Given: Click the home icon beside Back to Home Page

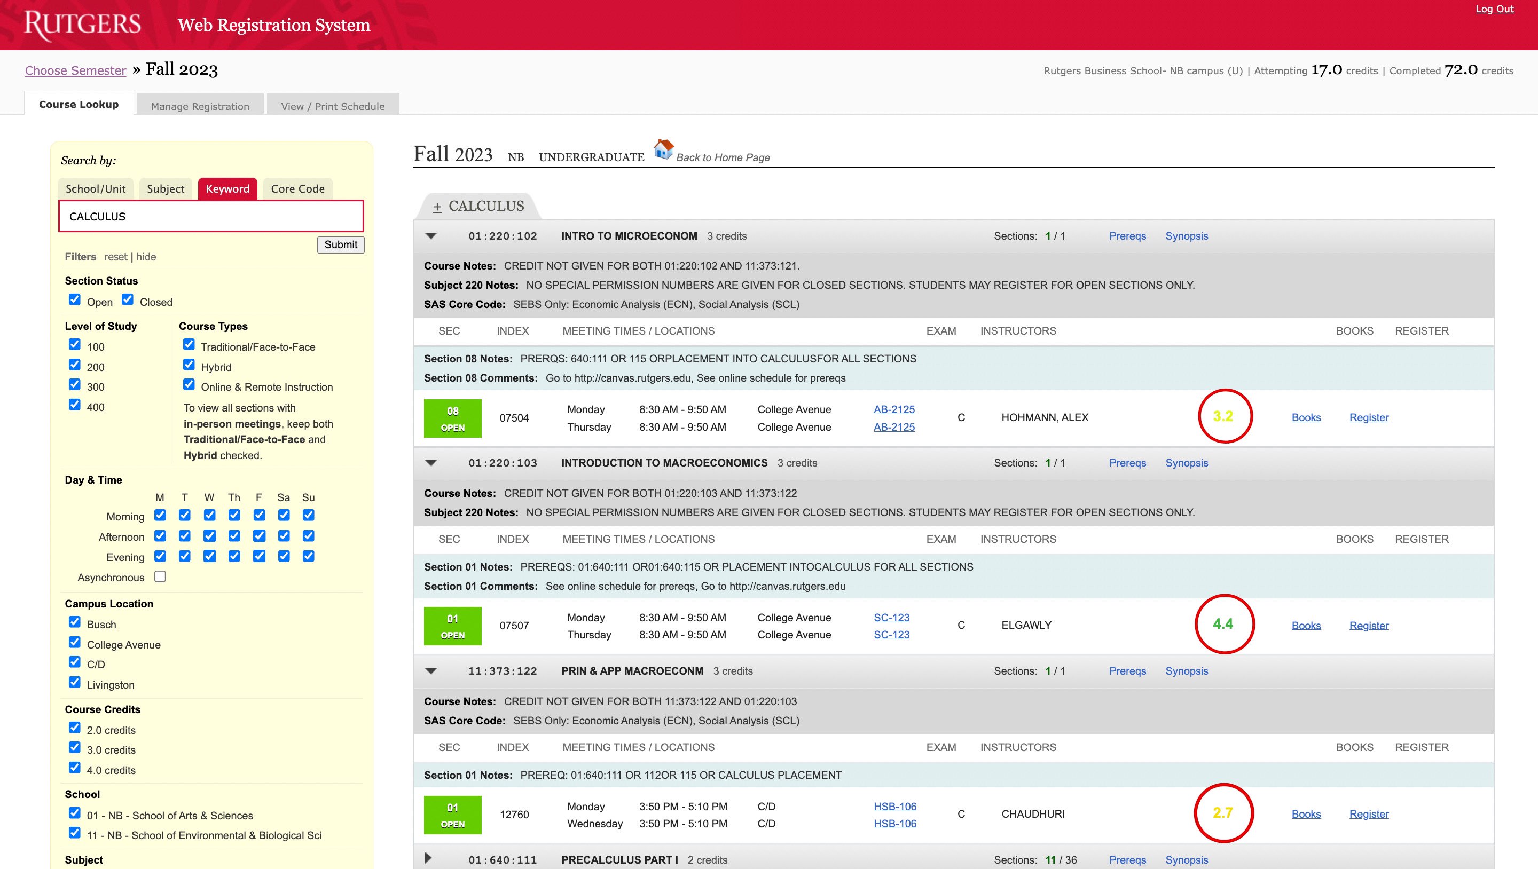Looking at the screenshot, I should [663, 148].
